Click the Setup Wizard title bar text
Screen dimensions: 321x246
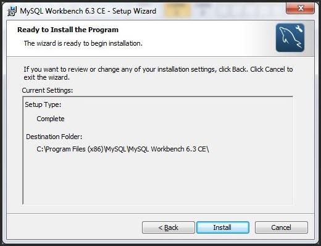(88, 11)
